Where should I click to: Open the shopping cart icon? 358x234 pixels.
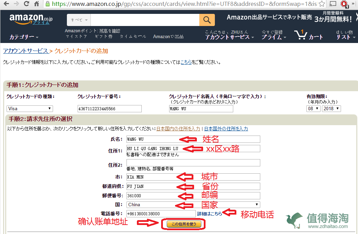(300, 34)
